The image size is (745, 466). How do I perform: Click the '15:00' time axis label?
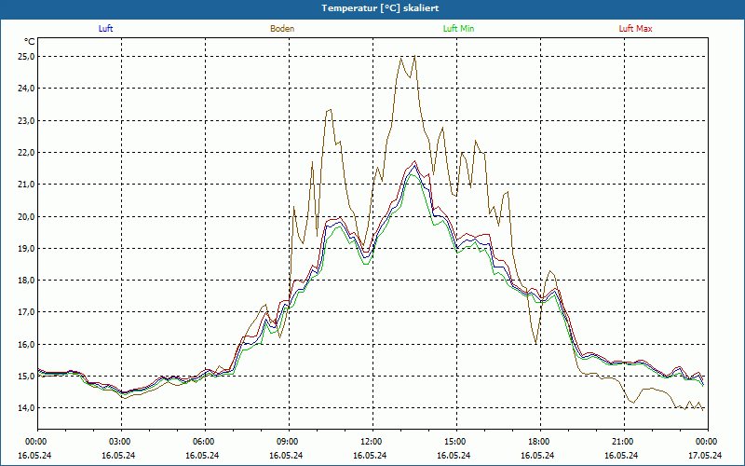(x=456, y=442)
